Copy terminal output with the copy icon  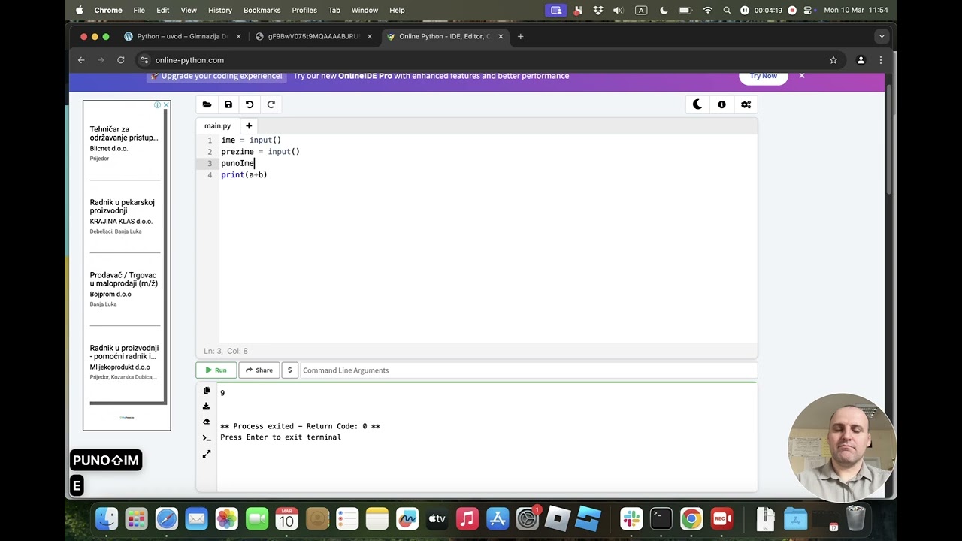point(207,391)
